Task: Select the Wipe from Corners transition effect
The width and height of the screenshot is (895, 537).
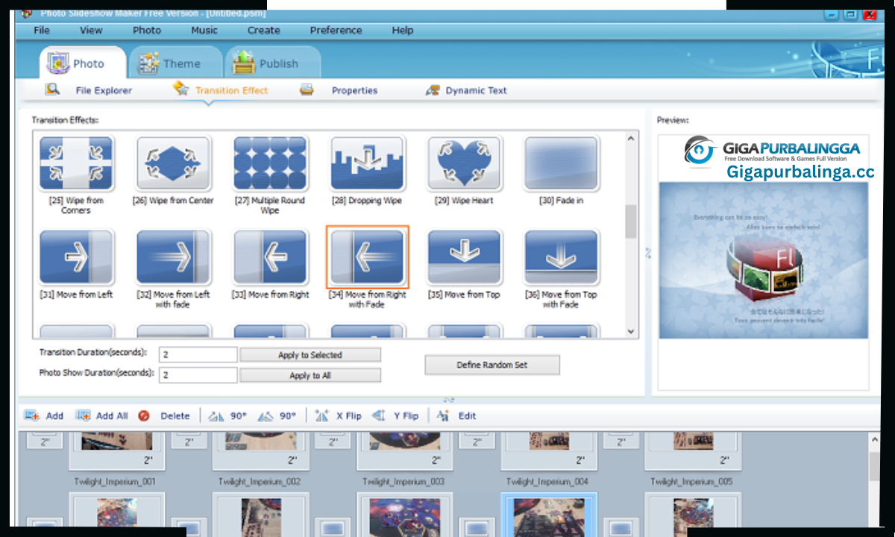Action: [x=75, y=163]
